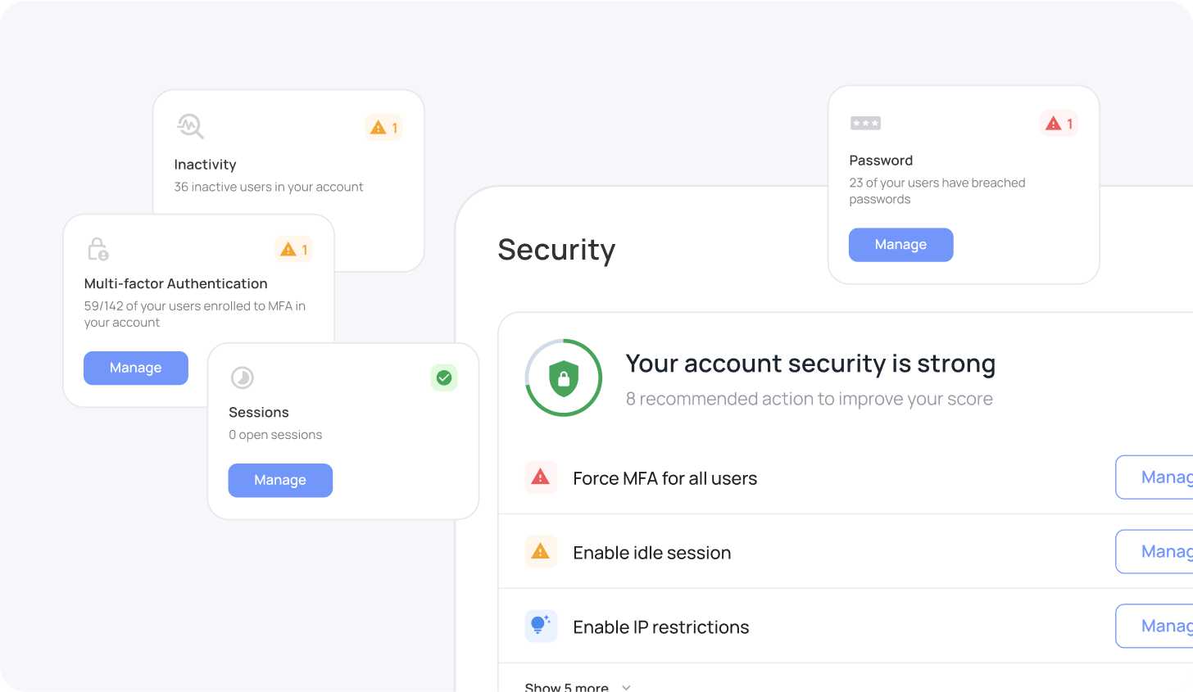Manage multi-factor authentication enrollment
Screen dimensions: 1193x692
click(136, 368)
